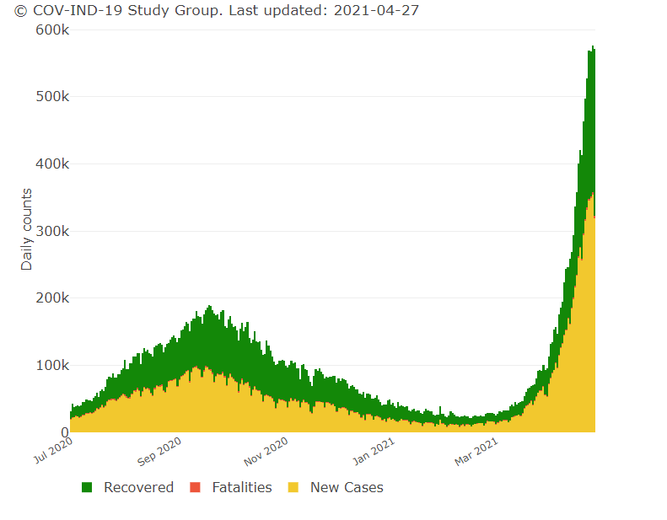Select the 300k y-axis tick label
This screenshot has width=667, height=520.
click(x=51, y=231)
